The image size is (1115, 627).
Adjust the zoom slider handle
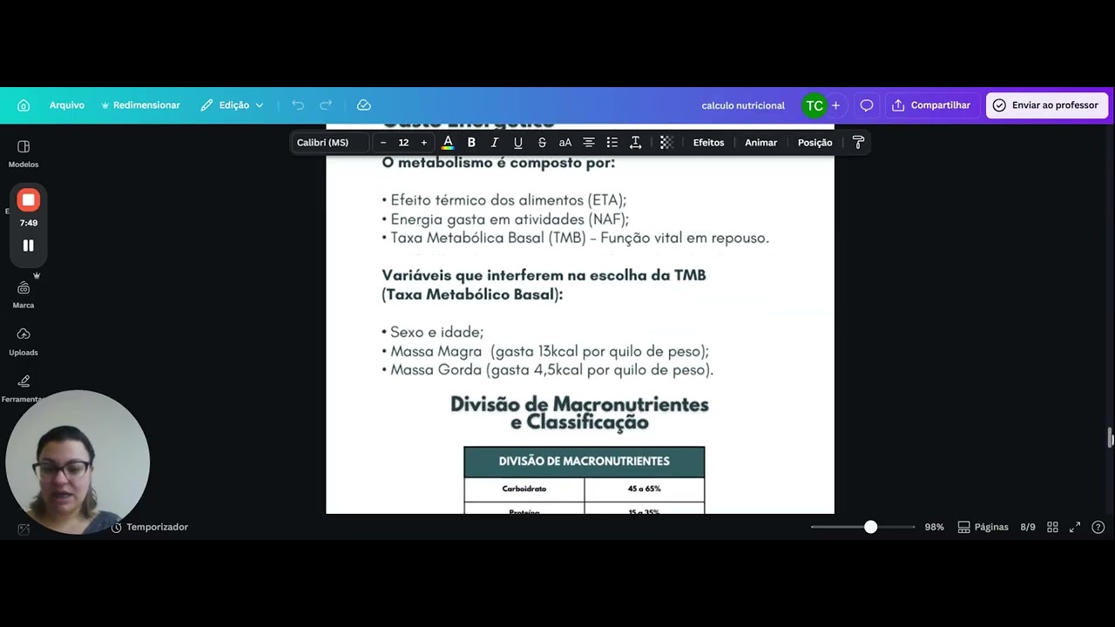(870, 528)
